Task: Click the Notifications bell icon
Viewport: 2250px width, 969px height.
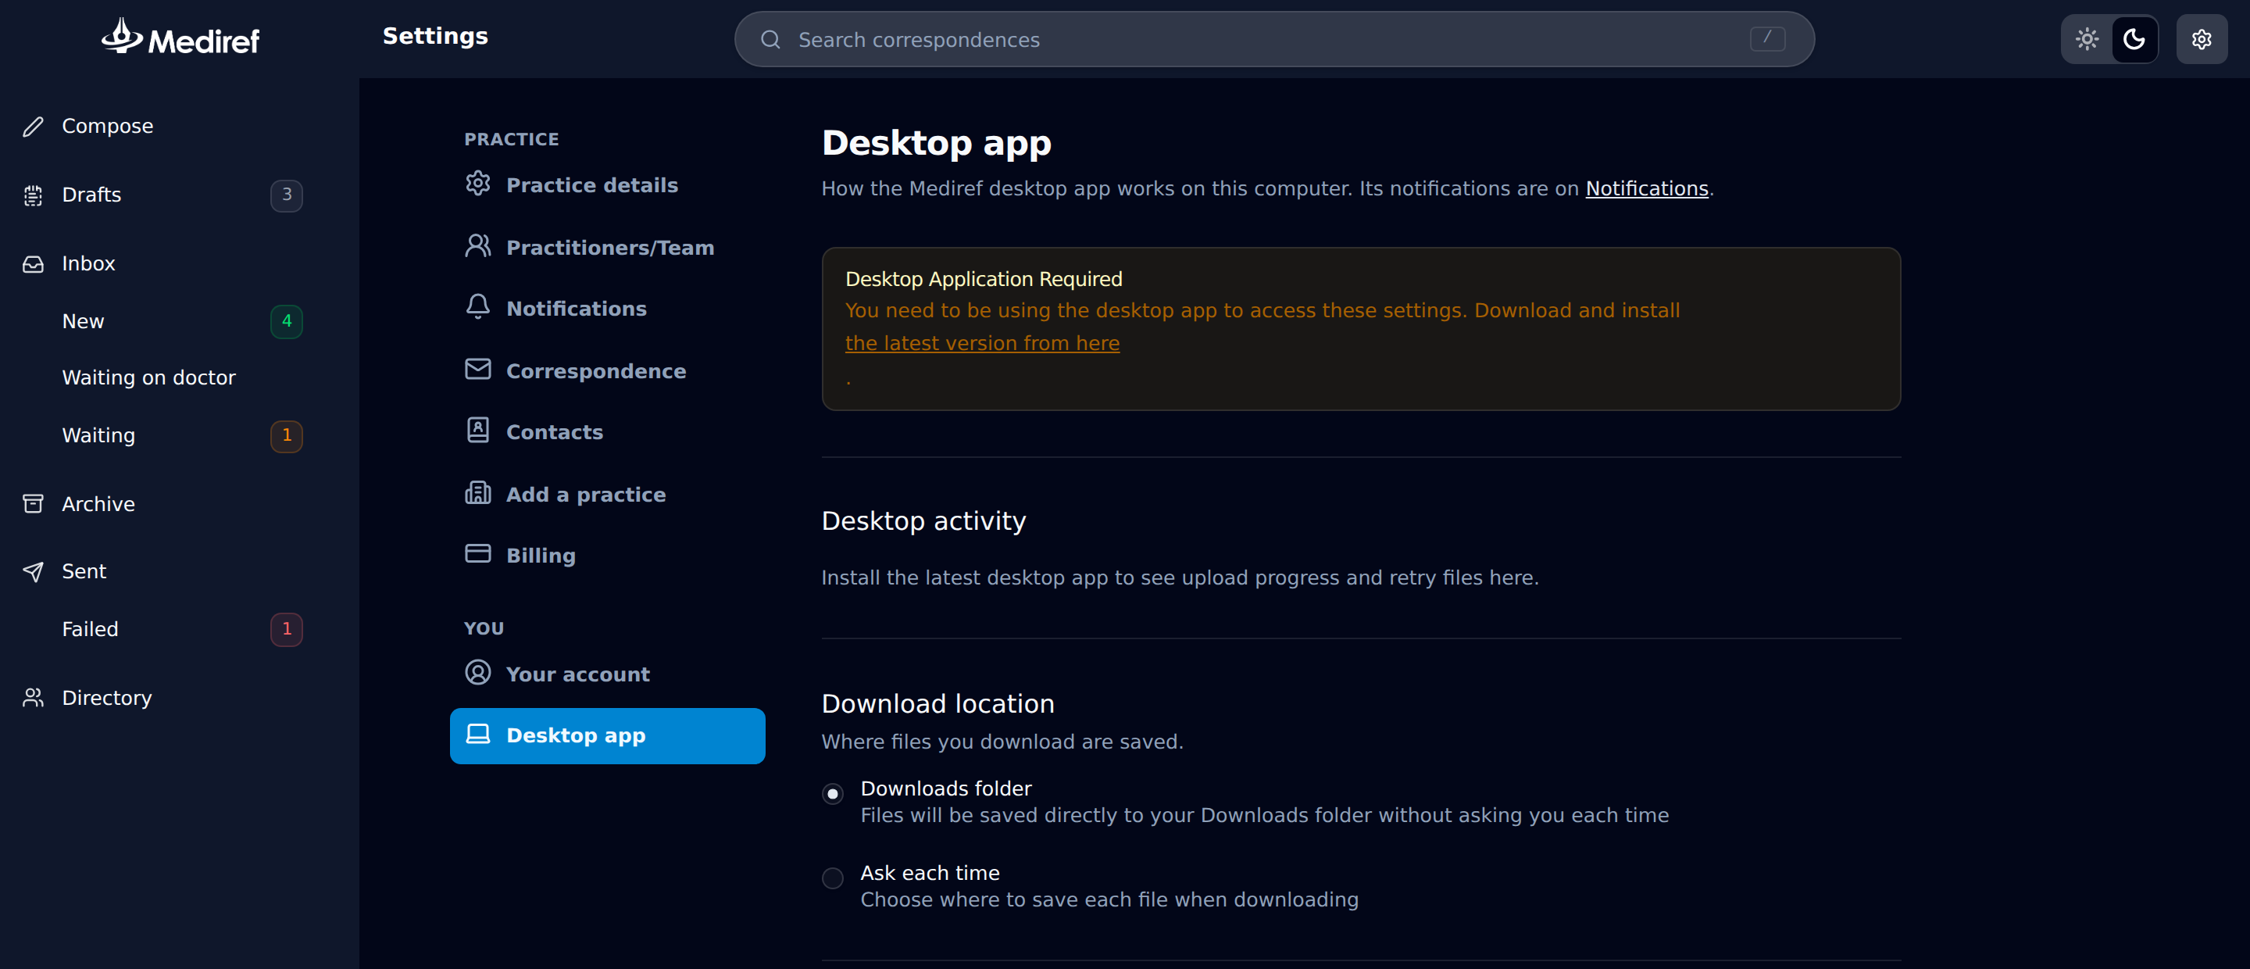Action: click(478, 306)
